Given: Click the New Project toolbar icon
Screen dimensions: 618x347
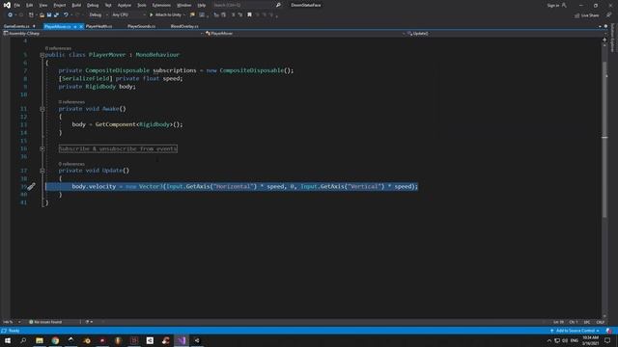Looking at the screenshot, I should tap(31, 15).
